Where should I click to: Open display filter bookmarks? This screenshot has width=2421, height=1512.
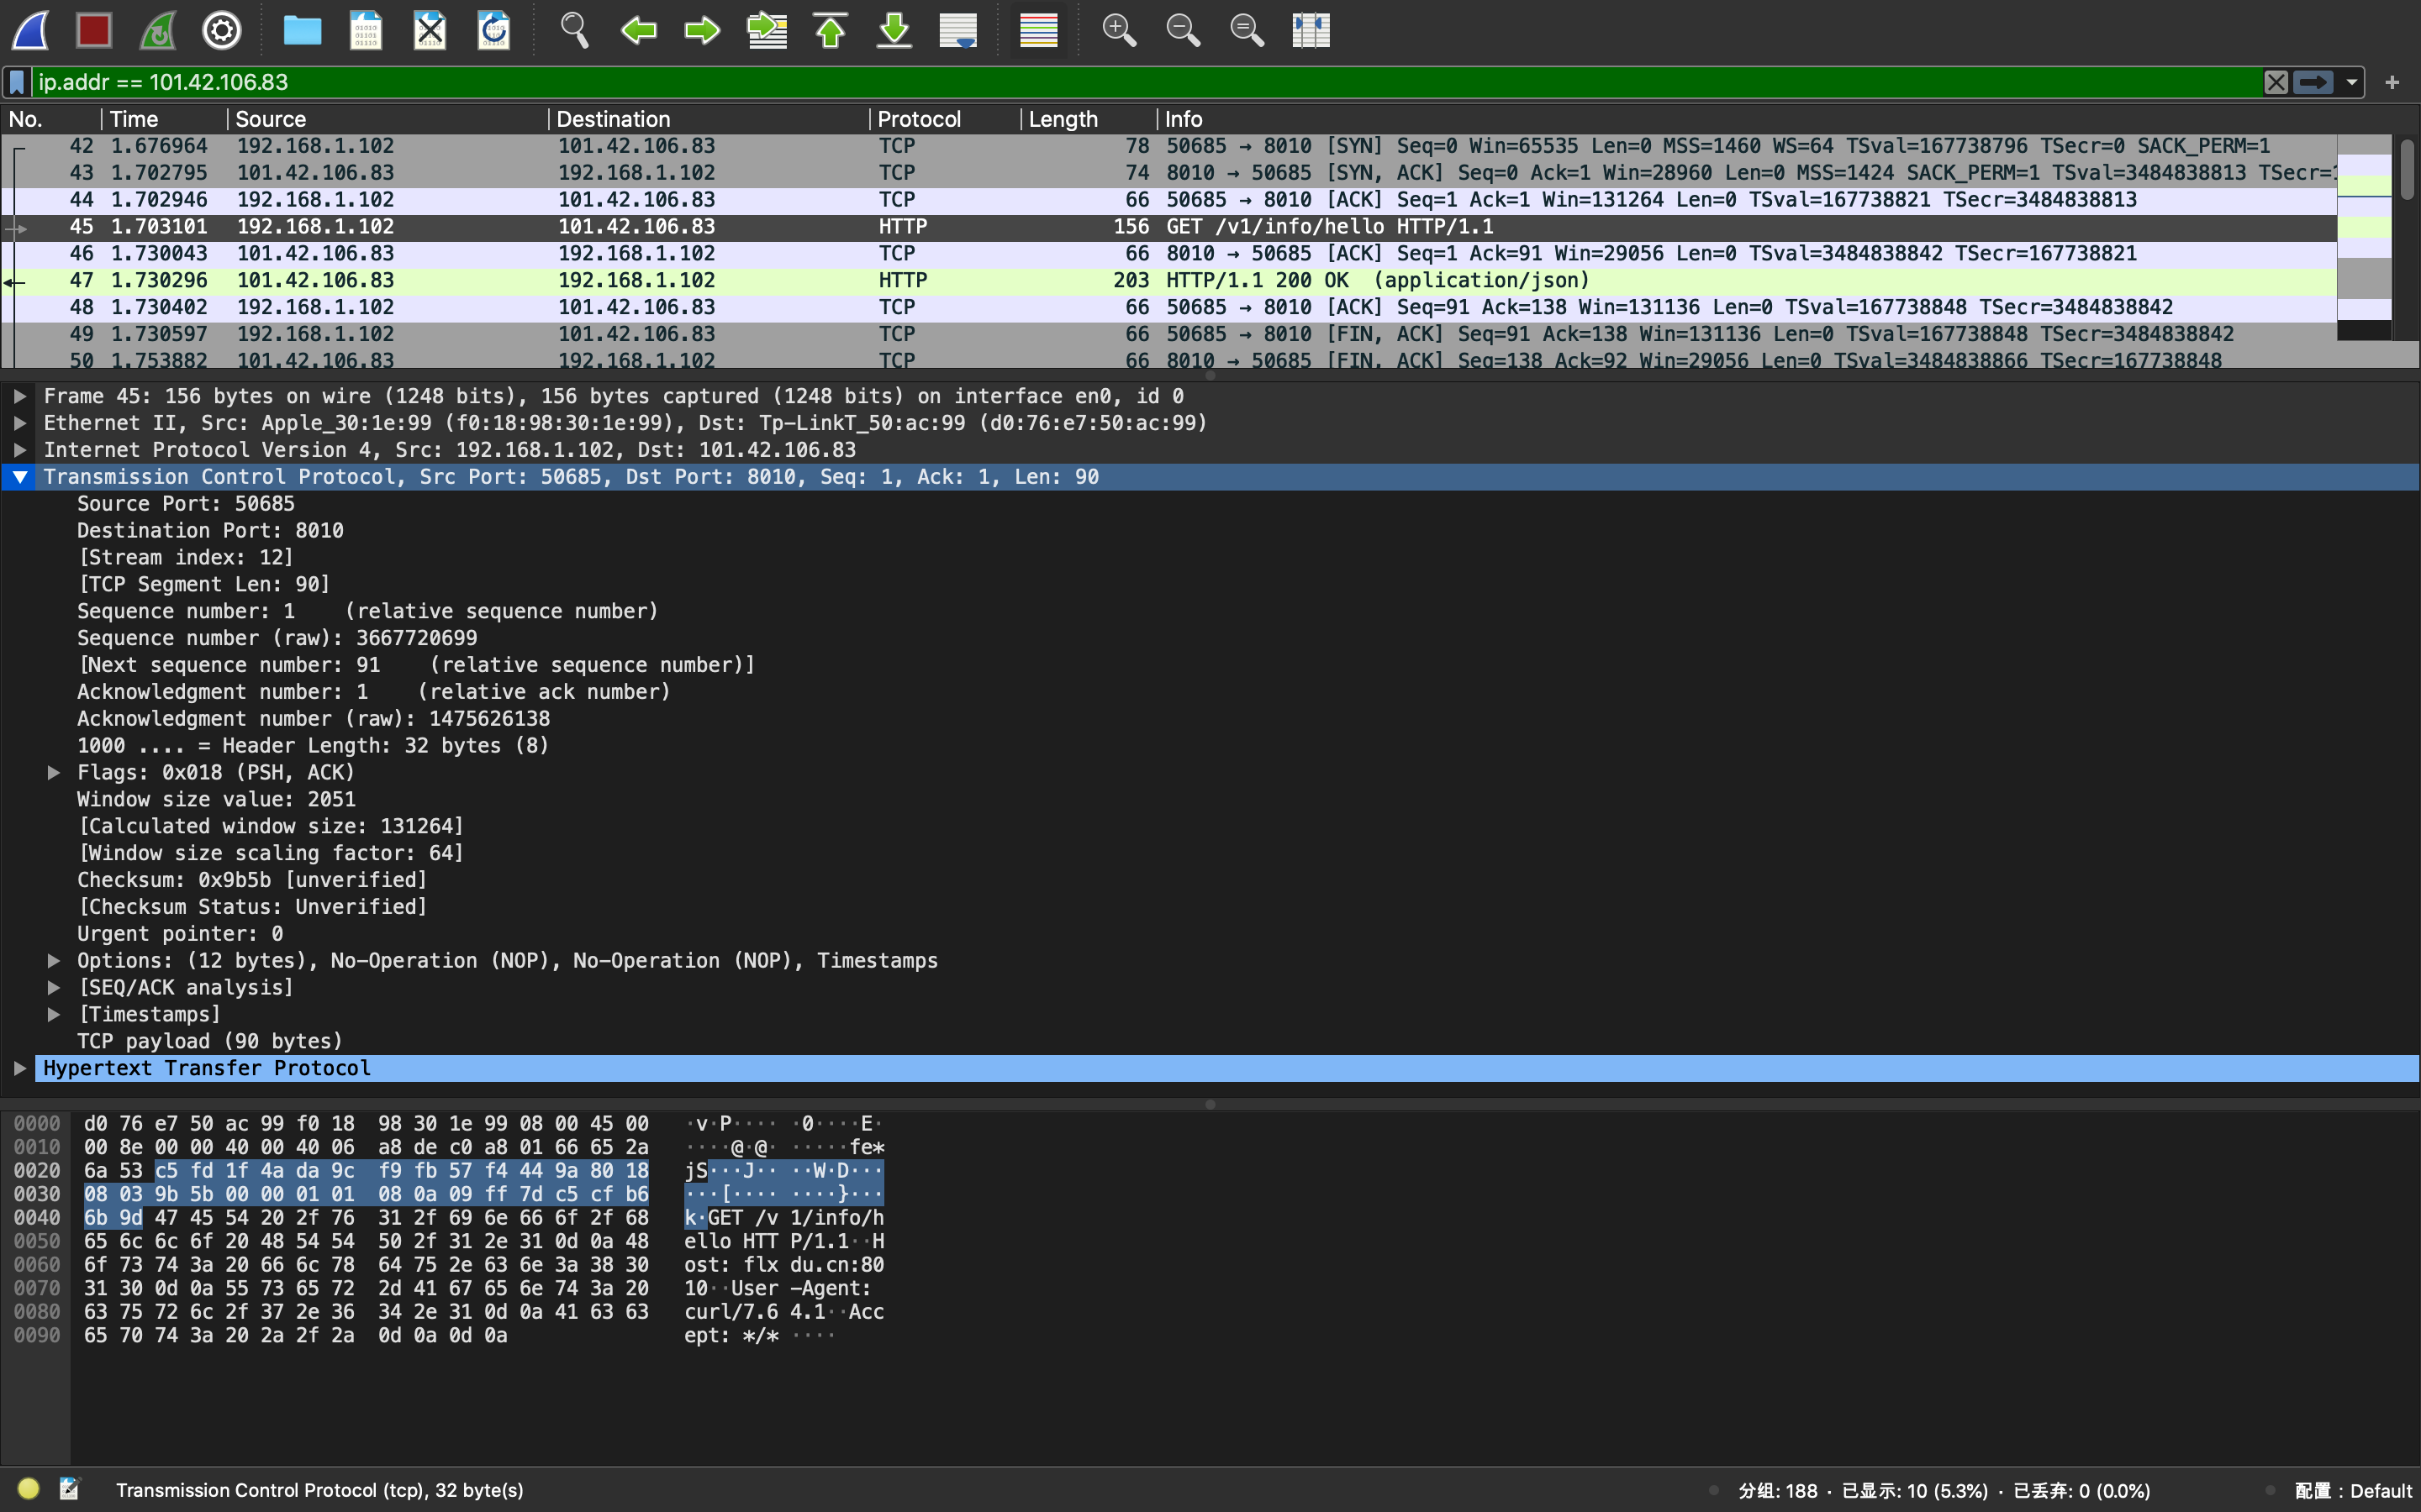coord(17,82)
